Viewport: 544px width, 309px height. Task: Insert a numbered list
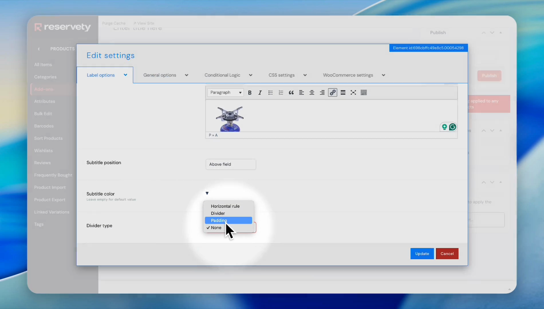tap(281, 93)
